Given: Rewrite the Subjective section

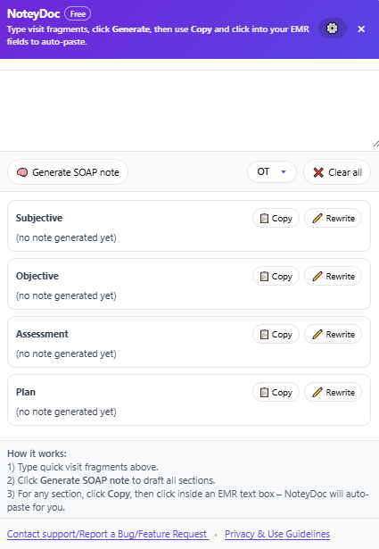Looking at the screenshot, I should click(333, 218).
